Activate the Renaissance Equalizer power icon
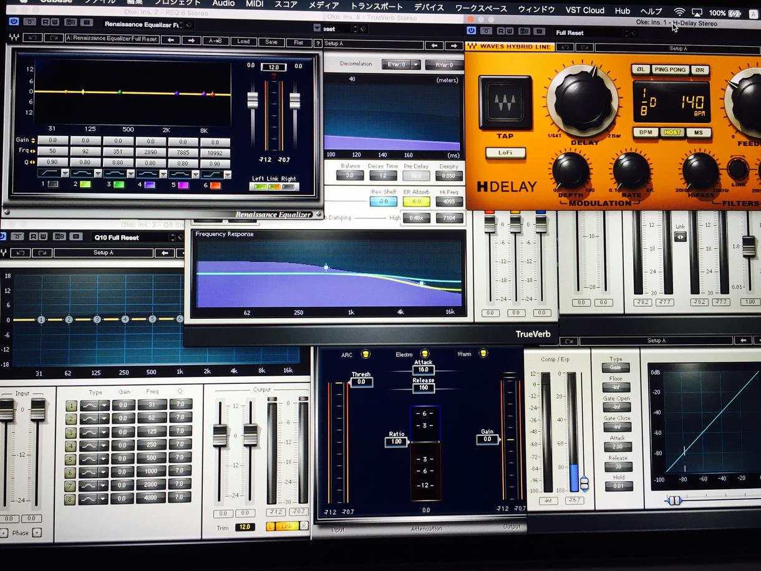 14,22
